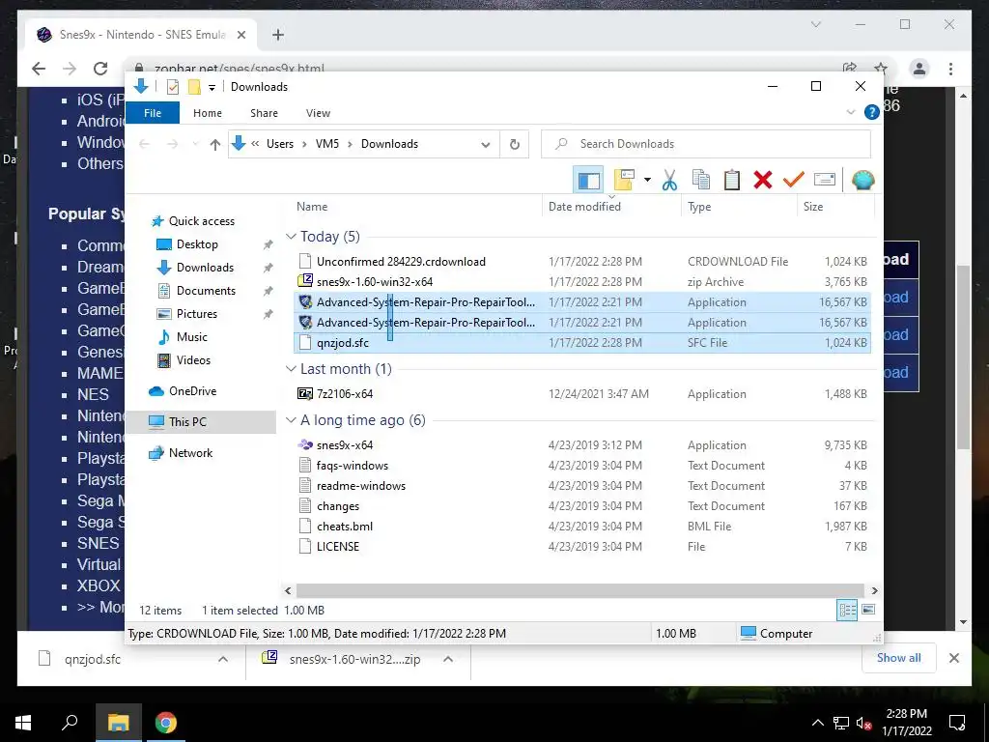Open the customize quick access toolbar dropdown

212,87
